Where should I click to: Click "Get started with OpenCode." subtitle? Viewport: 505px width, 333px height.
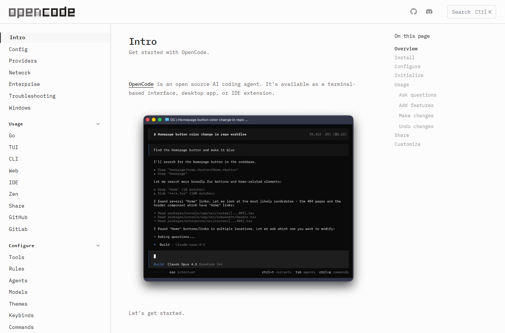169,52
